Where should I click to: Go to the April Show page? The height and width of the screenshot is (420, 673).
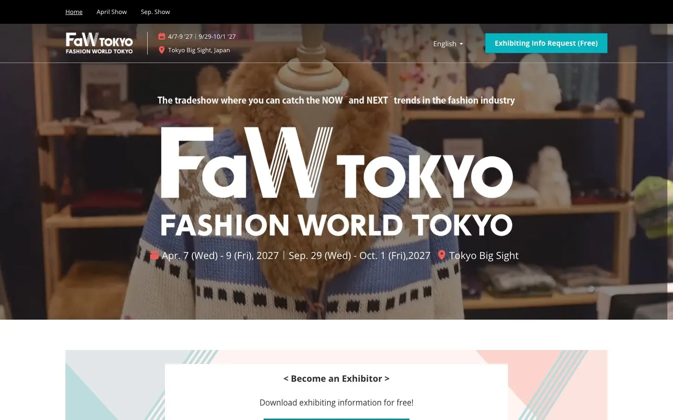point(112,12)
